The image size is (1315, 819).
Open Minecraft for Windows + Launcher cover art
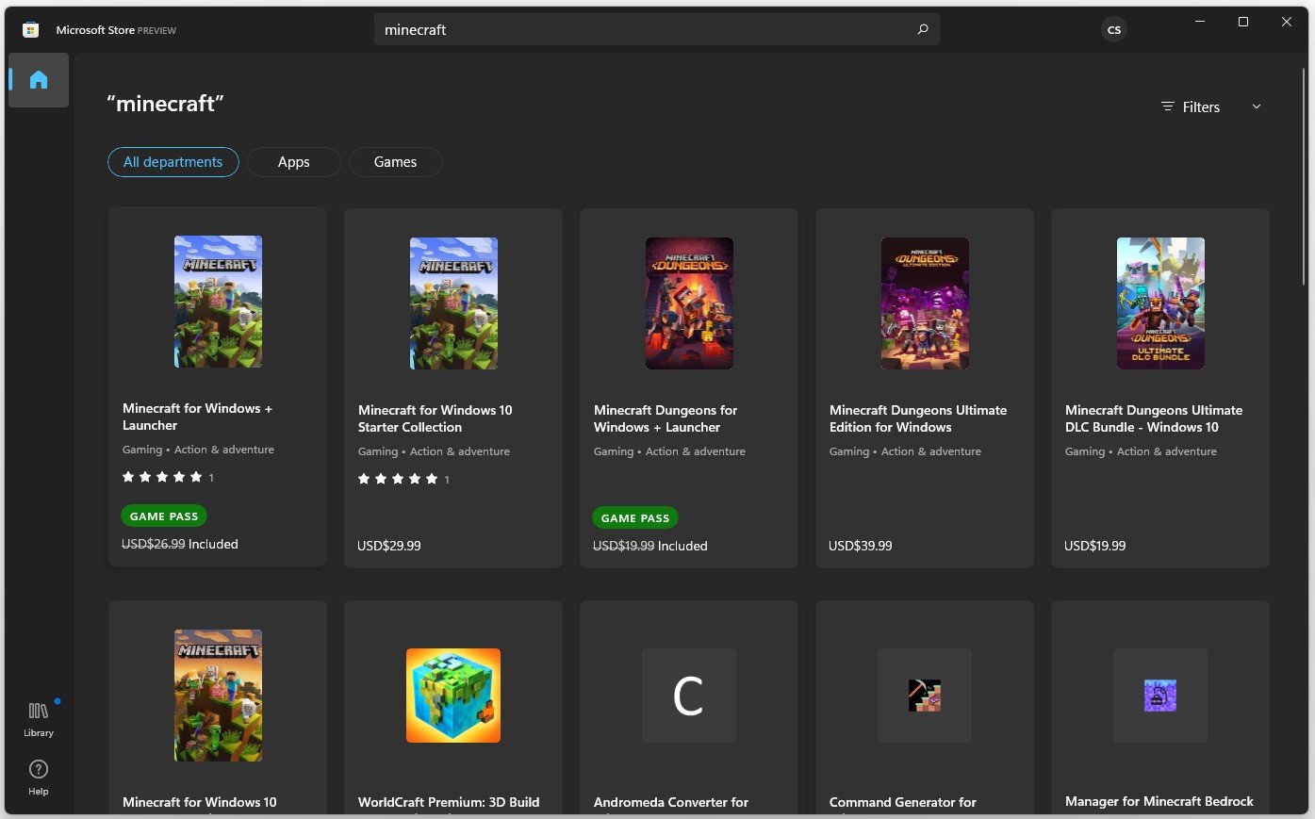coord(218,302)
